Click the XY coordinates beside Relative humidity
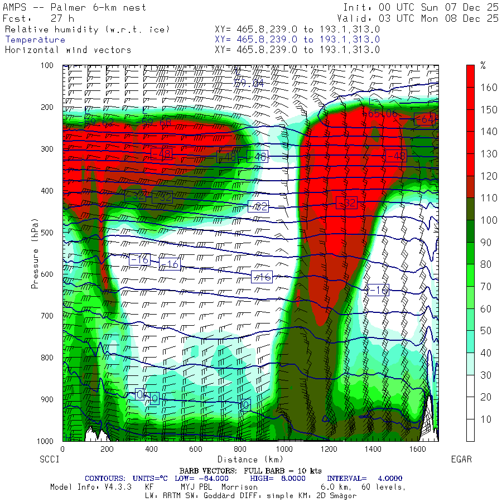Image resolution: width=502 pixels, height=502 pixels. click(x=297, y=30)
